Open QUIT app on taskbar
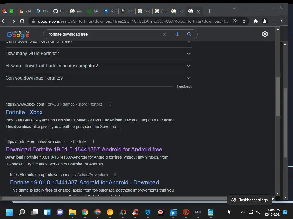This screenshot has width=293, height=219. [x=198, y=212]
